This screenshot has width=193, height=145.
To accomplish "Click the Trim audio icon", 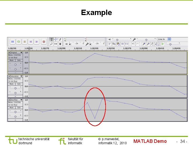I will [123, 44].
